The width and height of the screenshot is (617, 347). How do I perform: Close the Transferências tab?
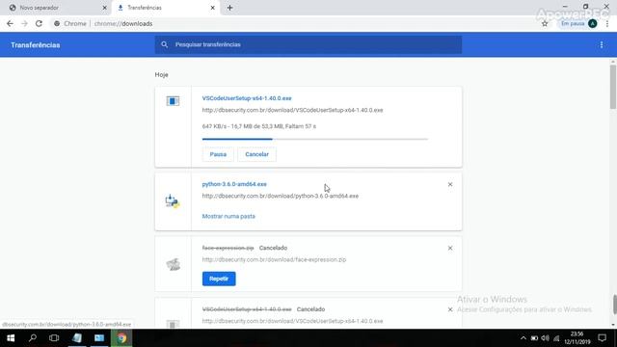tap(212, 8)
